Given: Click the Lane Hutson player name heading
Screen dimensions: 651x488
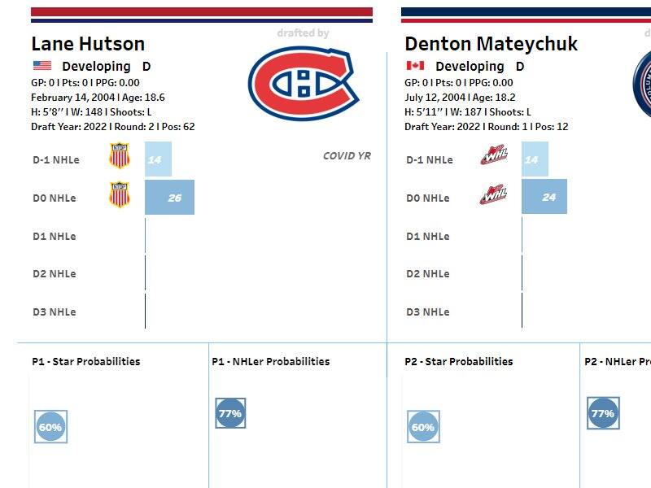Looking at the screenshot, I should coord(88,44).
